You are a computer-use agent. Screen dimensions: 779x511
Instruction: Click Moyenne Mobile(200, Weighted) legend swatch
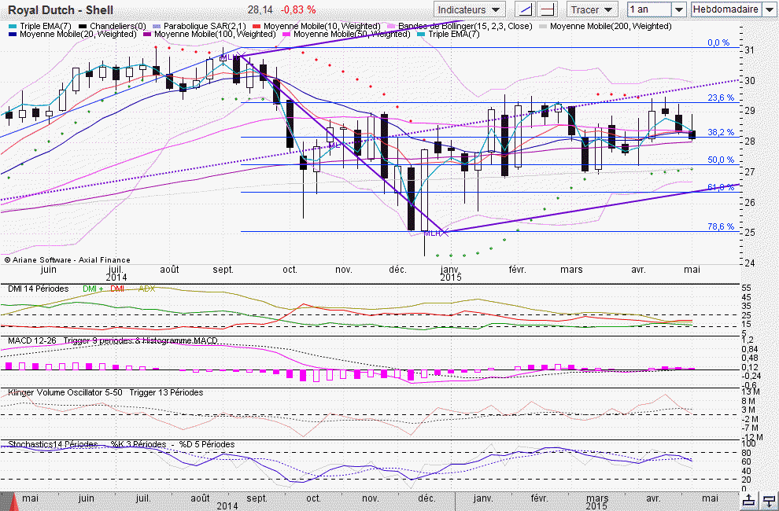click(x=543, y=26)
